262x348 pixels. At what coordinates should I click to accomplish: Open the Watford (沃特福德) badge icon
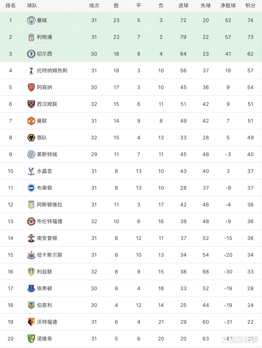[31, 322]
